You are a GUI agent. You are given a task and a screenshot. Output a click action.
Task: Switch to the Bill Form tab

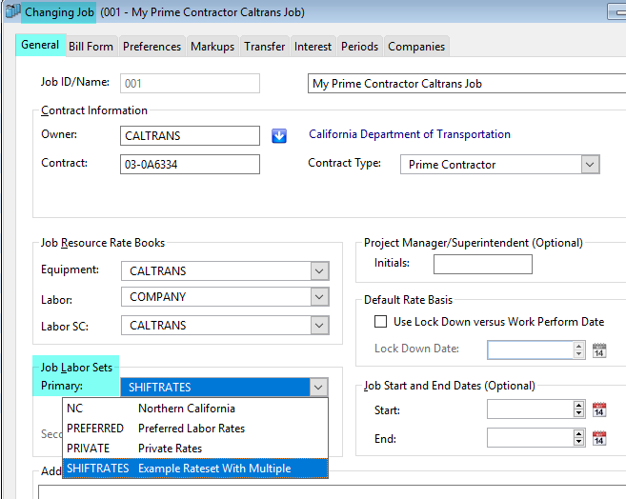[x=91, y=47]
